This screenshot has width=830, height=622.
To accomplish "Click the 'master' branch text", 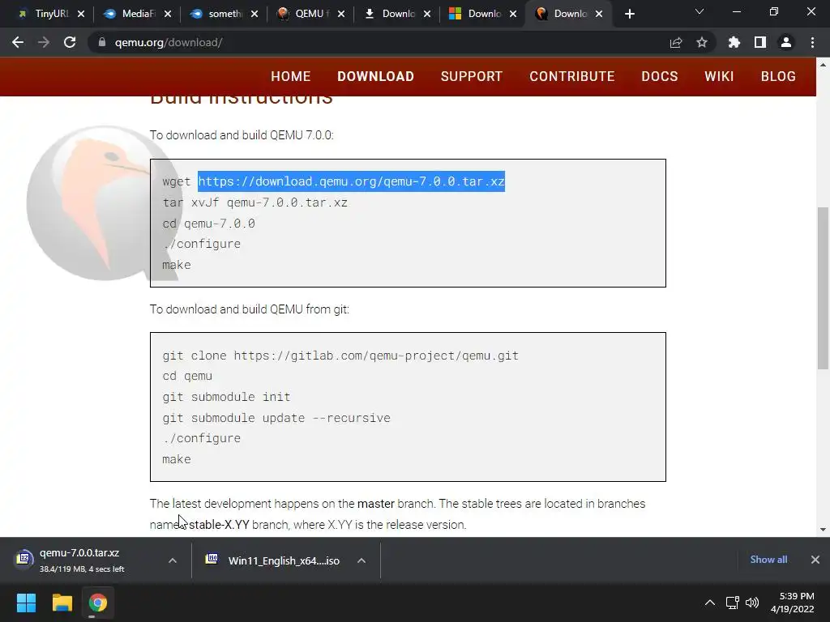I will (x=376, y=504).
